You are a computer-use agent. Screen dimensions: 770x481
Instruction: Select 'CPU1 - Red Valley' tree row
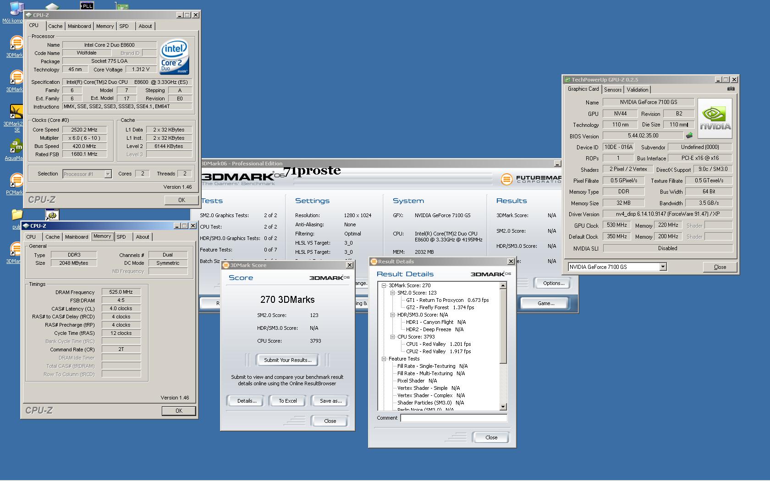click(x=439, y=344)
